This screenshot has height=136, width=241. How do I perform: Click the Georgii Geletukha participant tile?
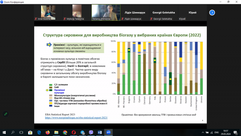[x=163, y=12]
